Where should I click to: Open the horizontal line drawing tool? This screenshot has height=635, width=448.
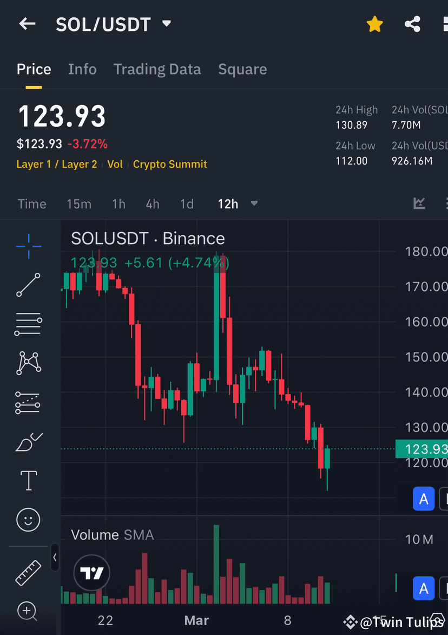pos(28,324)
